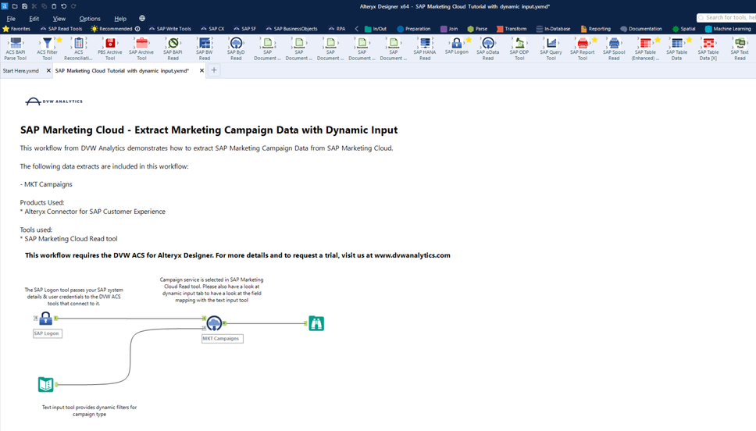Viewport: 756px width, 431px height.
Task: Switch to SAP Marketing Cloud Tutorial tab
Action: 122,71
